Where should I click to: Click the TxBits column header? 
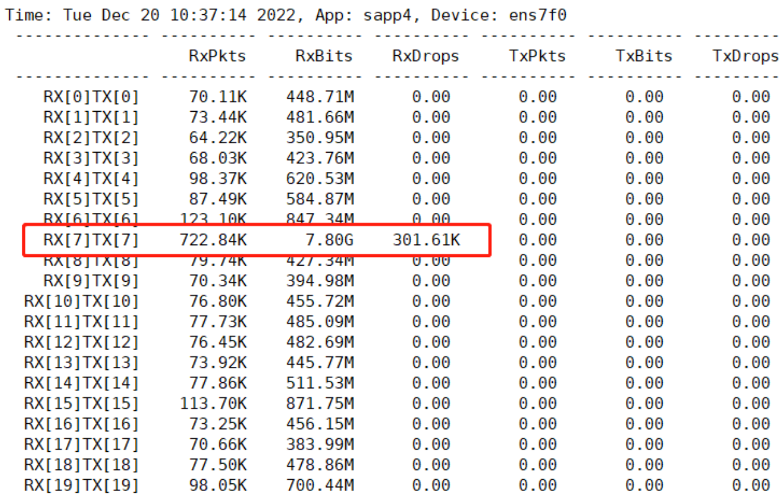(644, 56)
